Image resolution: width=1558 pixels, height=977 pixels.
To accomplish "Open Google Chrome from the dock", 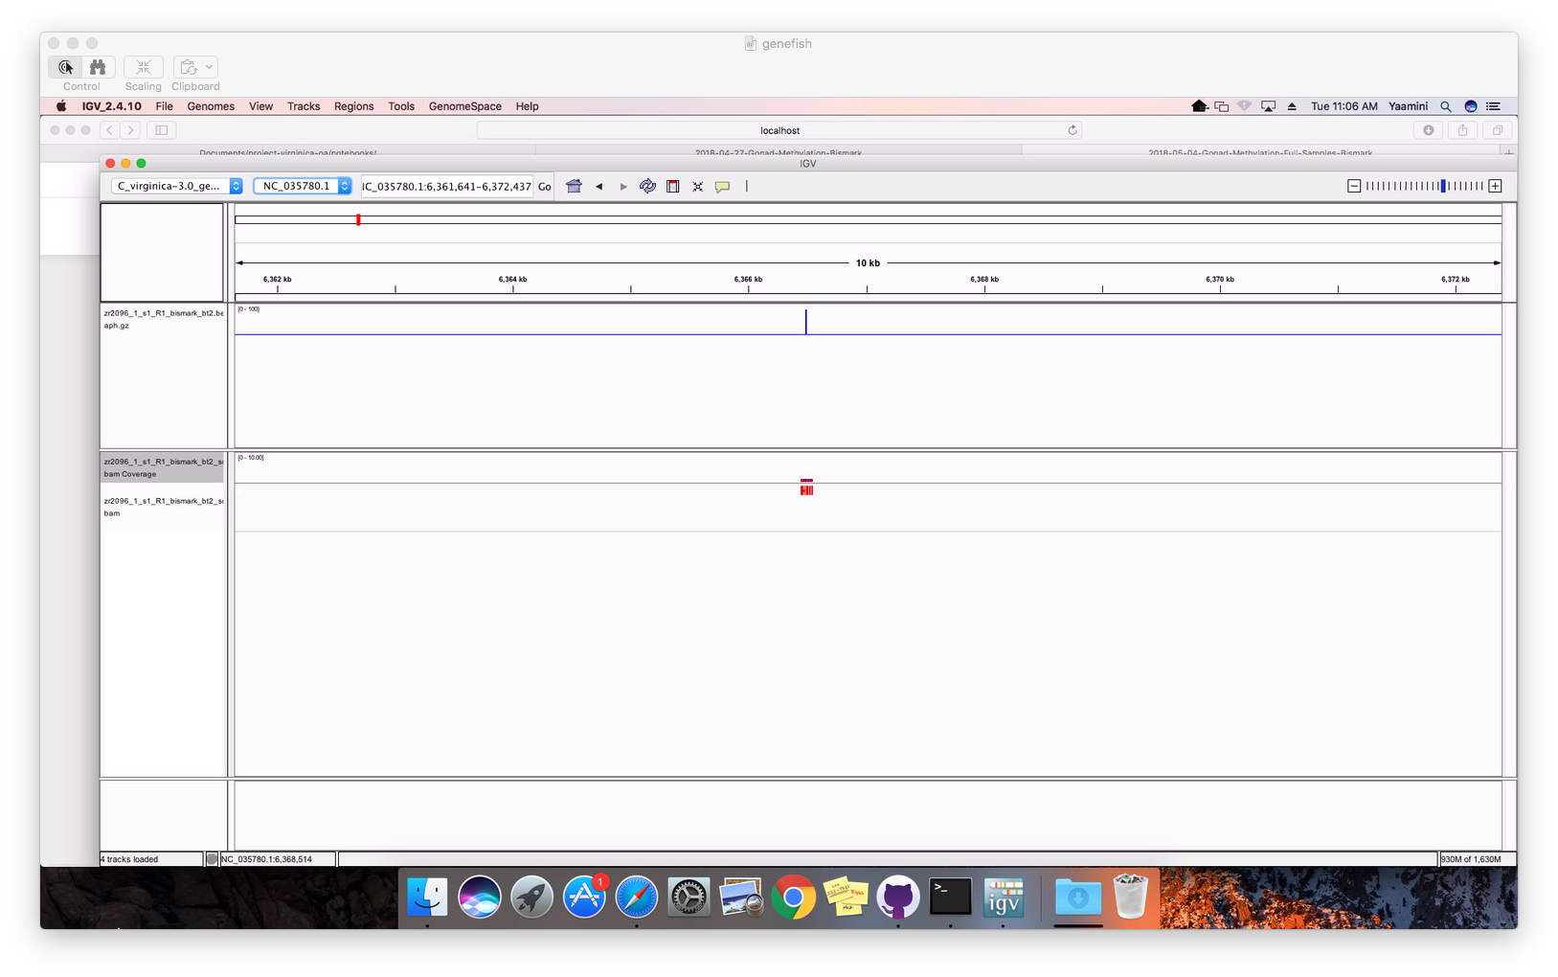I will [x=793, y=897].
